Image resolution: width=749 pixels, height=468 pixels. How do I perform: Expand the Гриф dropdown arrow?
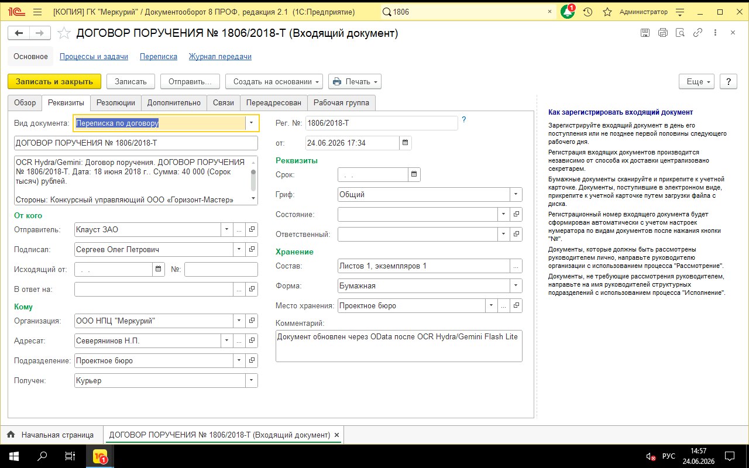point(516,194)
